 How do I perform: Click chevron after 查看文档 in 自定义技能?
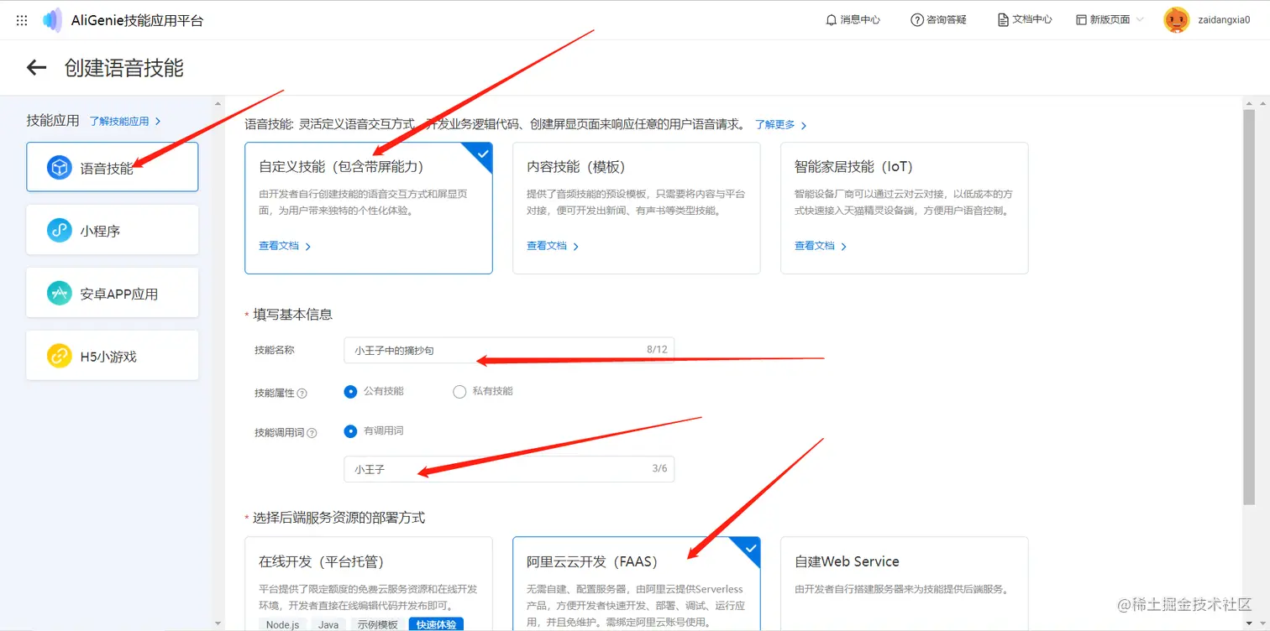click(308, 247)
